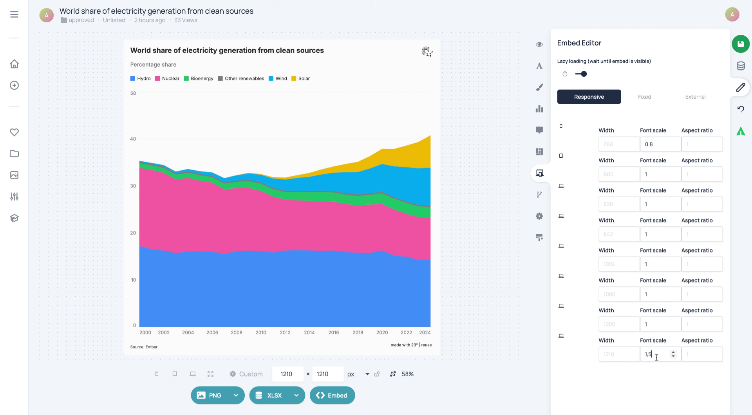Viewport: 752px width, 415px height.
Task: Open the hamburger main menu
Action: (14, 14)
